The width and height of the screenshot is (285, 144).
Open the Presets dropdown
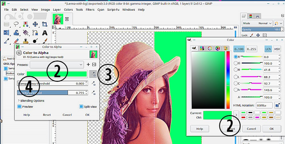tap(57, 65)
